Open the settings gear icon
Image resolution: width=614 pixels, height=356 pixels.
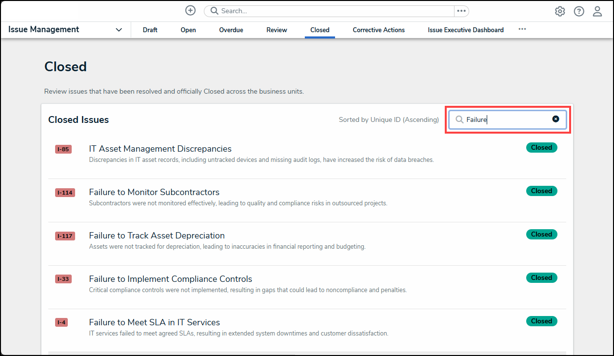click(560, 11)
